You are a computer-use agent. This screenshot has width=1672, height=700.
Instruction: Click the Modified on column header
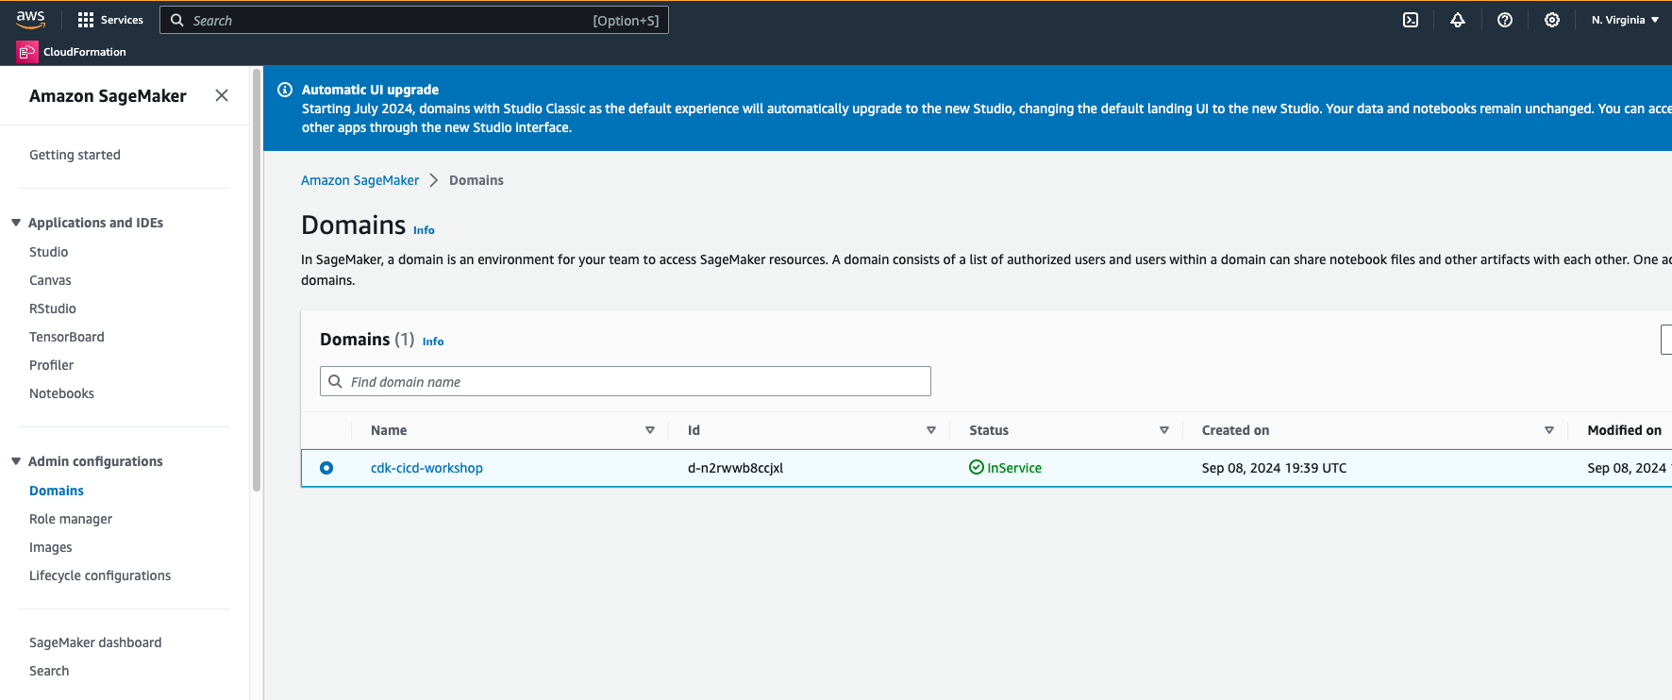pos(1624,430)
